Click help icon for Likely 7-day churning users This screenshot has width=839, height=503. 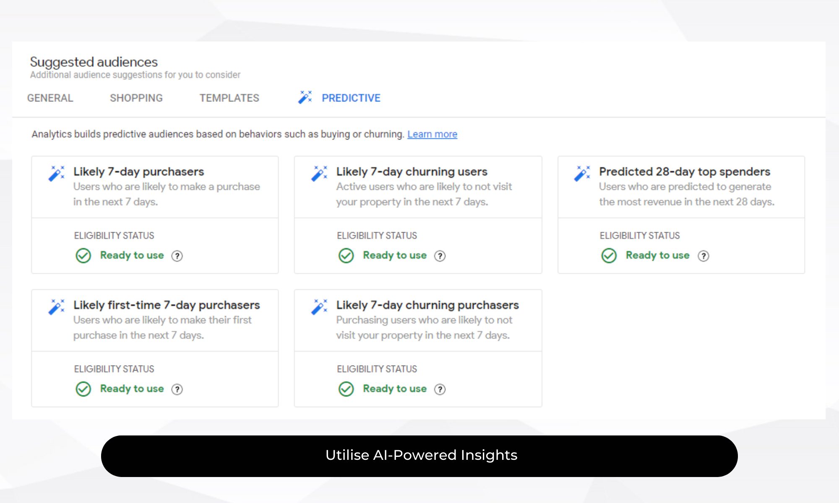click(x=440, y=256)
